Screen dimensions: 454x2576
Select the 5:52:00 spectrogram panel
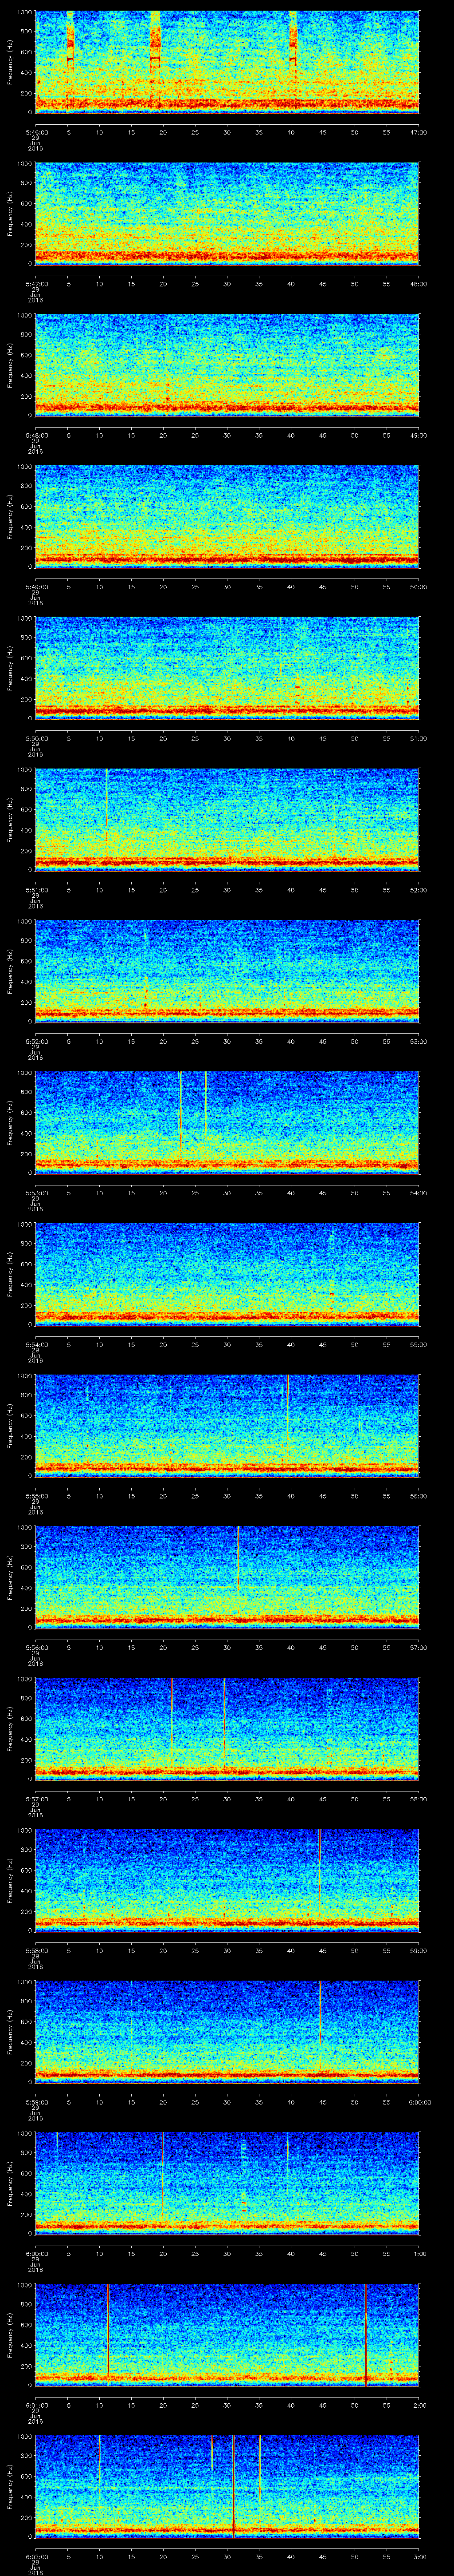[x=227, y=970]
